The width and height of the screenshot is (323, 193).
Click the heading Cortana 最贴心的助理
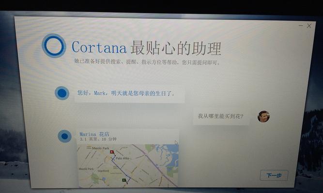[146, 48]
